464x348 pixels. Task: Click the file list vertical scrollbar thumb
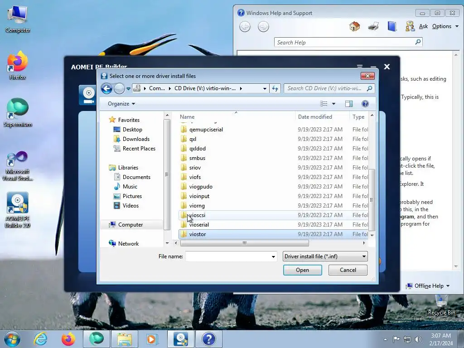point(372,200)
